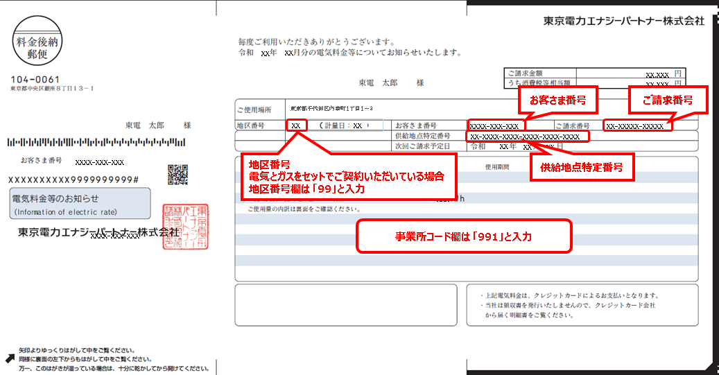Viewport: 719px width, 375px height.
Task: Click the クレジットカードによるお支払い notice line
Action: pyautogui.click(x=570, y=296)
